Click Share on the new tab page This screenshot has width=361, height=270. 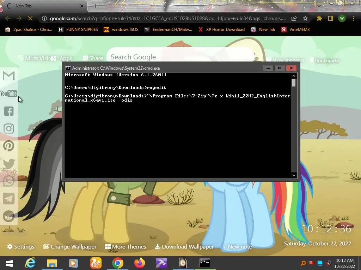click(93, 58)
